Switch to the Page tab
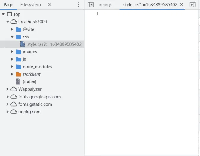This screenshot has height=156, width=200. (8, 5)
